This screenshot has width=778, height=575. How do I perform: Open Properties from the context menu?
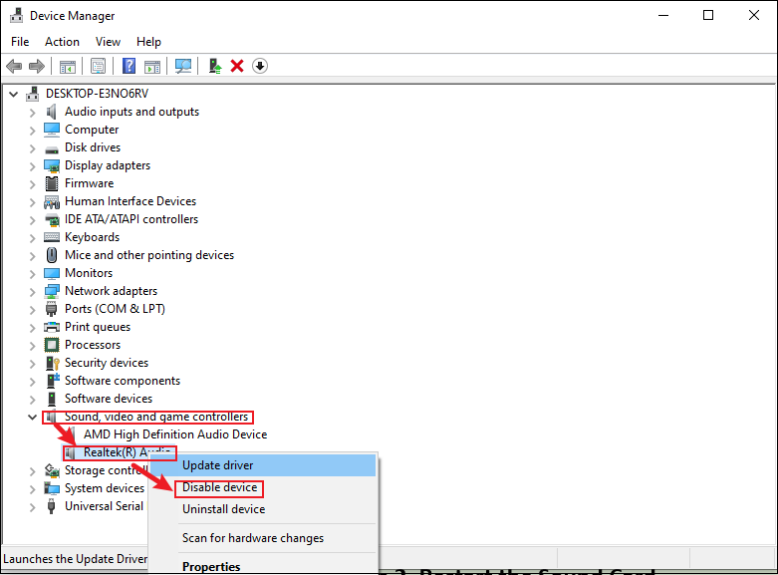(263, 566)
